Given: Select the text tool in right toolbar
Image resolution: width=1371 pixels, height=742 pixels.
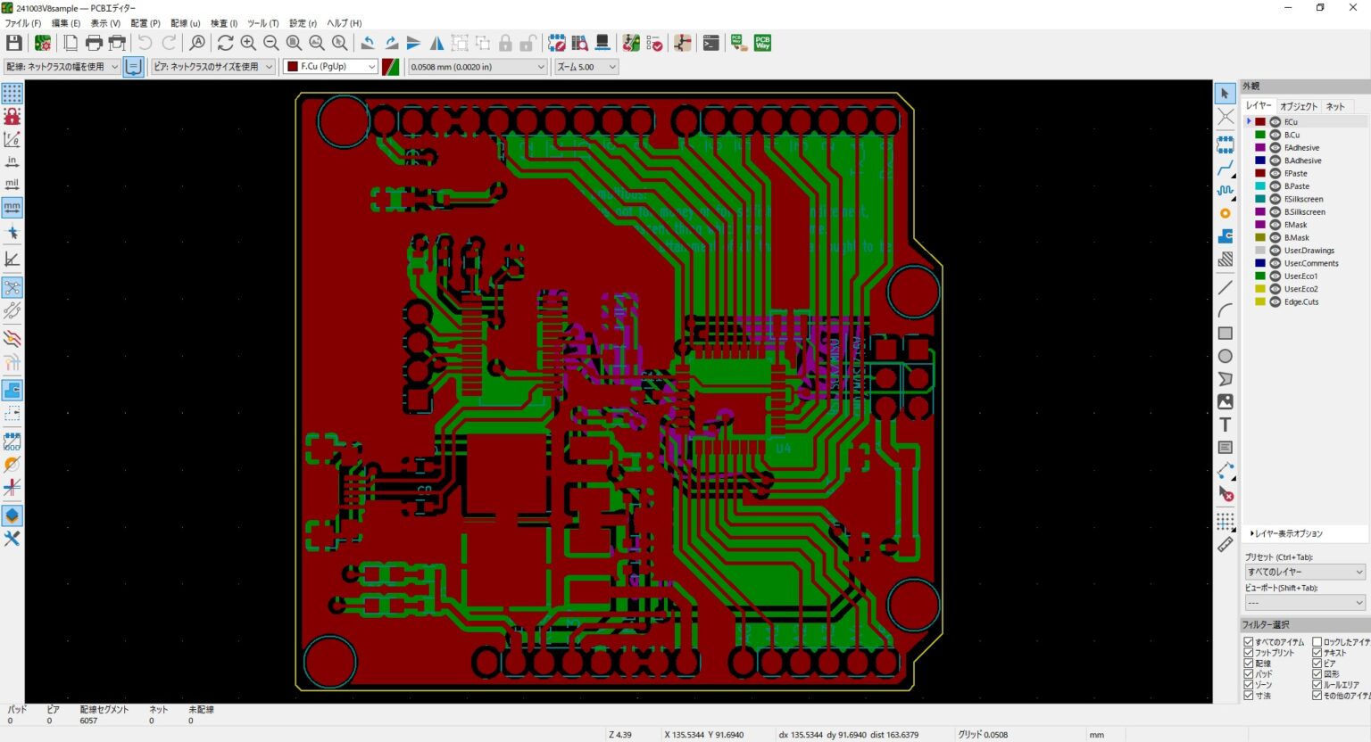Looking at the screenshot, I should click(x=1226, y=425).
